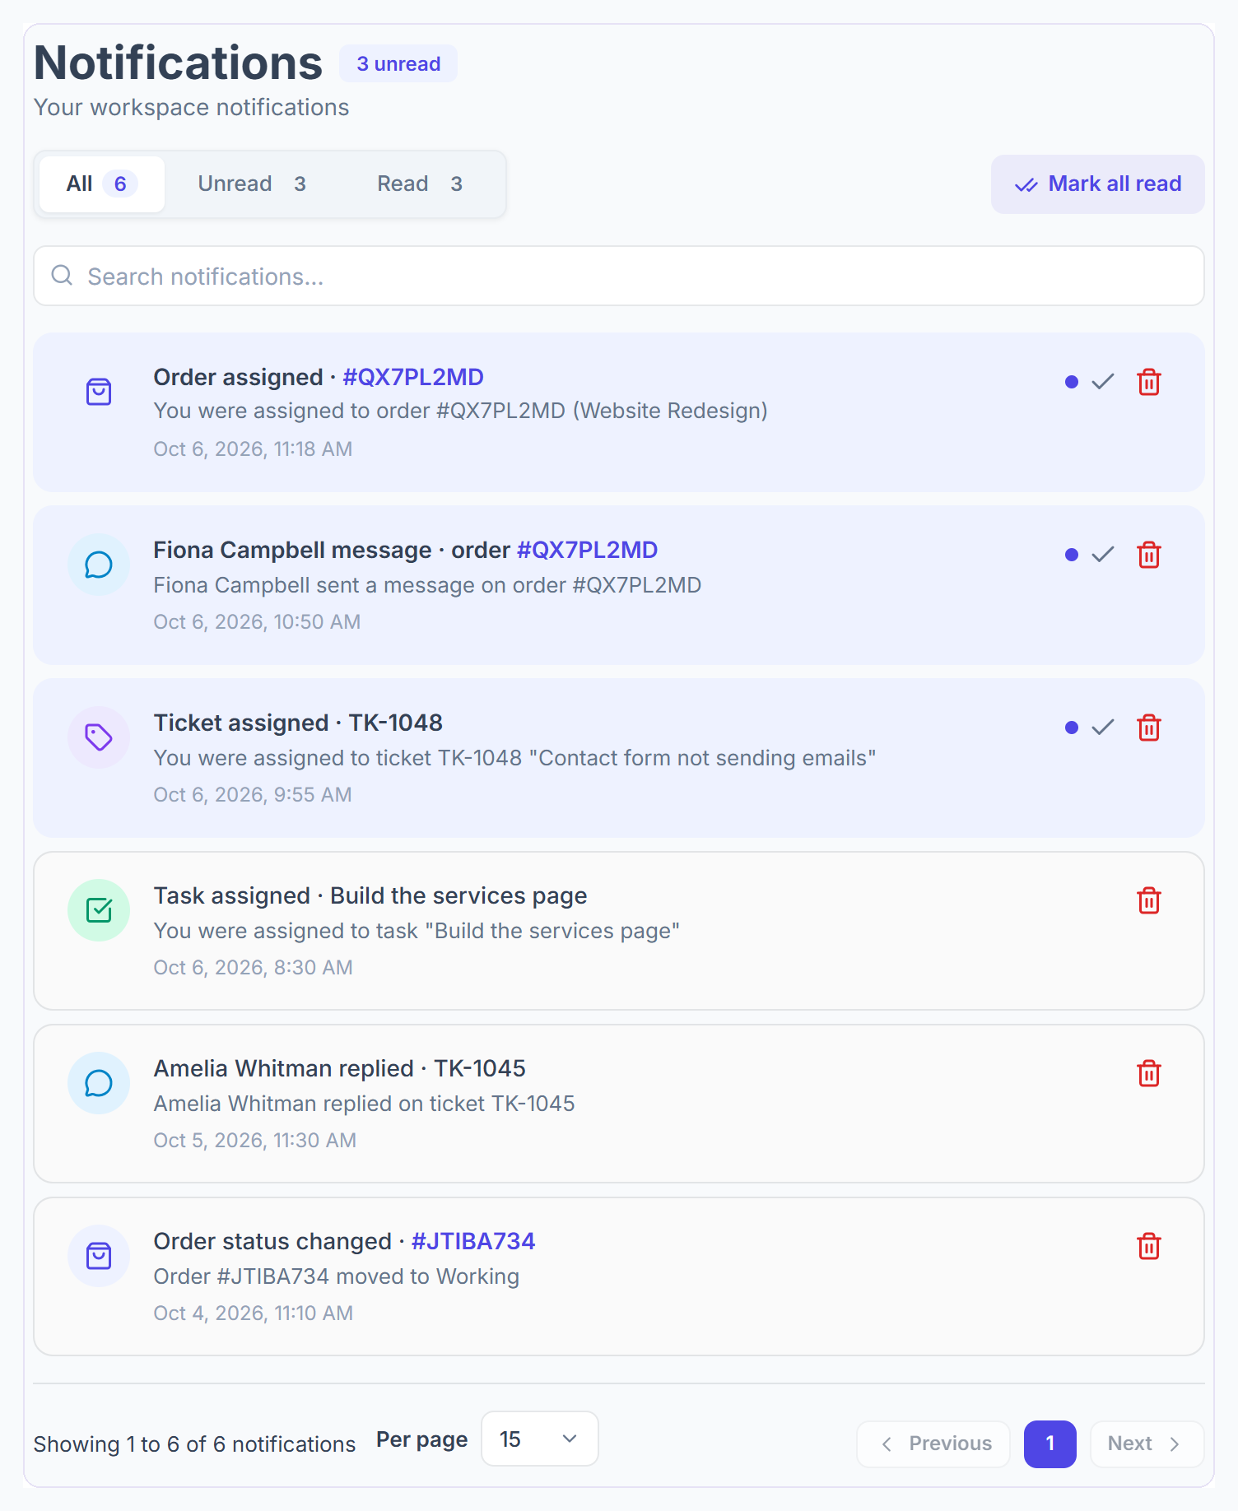The height and width of the screenshot is (1511, 1238).
Task: Switch to the Unread tab
Action: (252, 184)
